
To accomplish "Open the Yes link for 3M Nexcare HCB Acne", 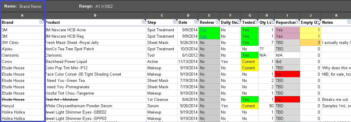I will 203,30.
